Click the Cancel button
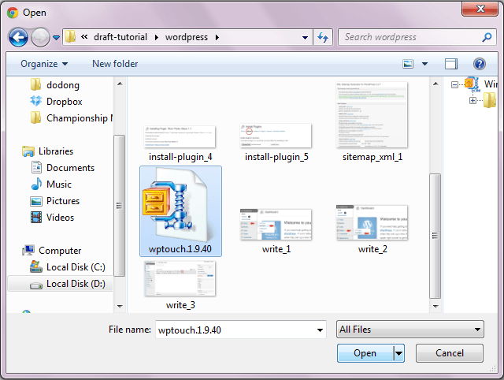504x380 pixels. 450,353
